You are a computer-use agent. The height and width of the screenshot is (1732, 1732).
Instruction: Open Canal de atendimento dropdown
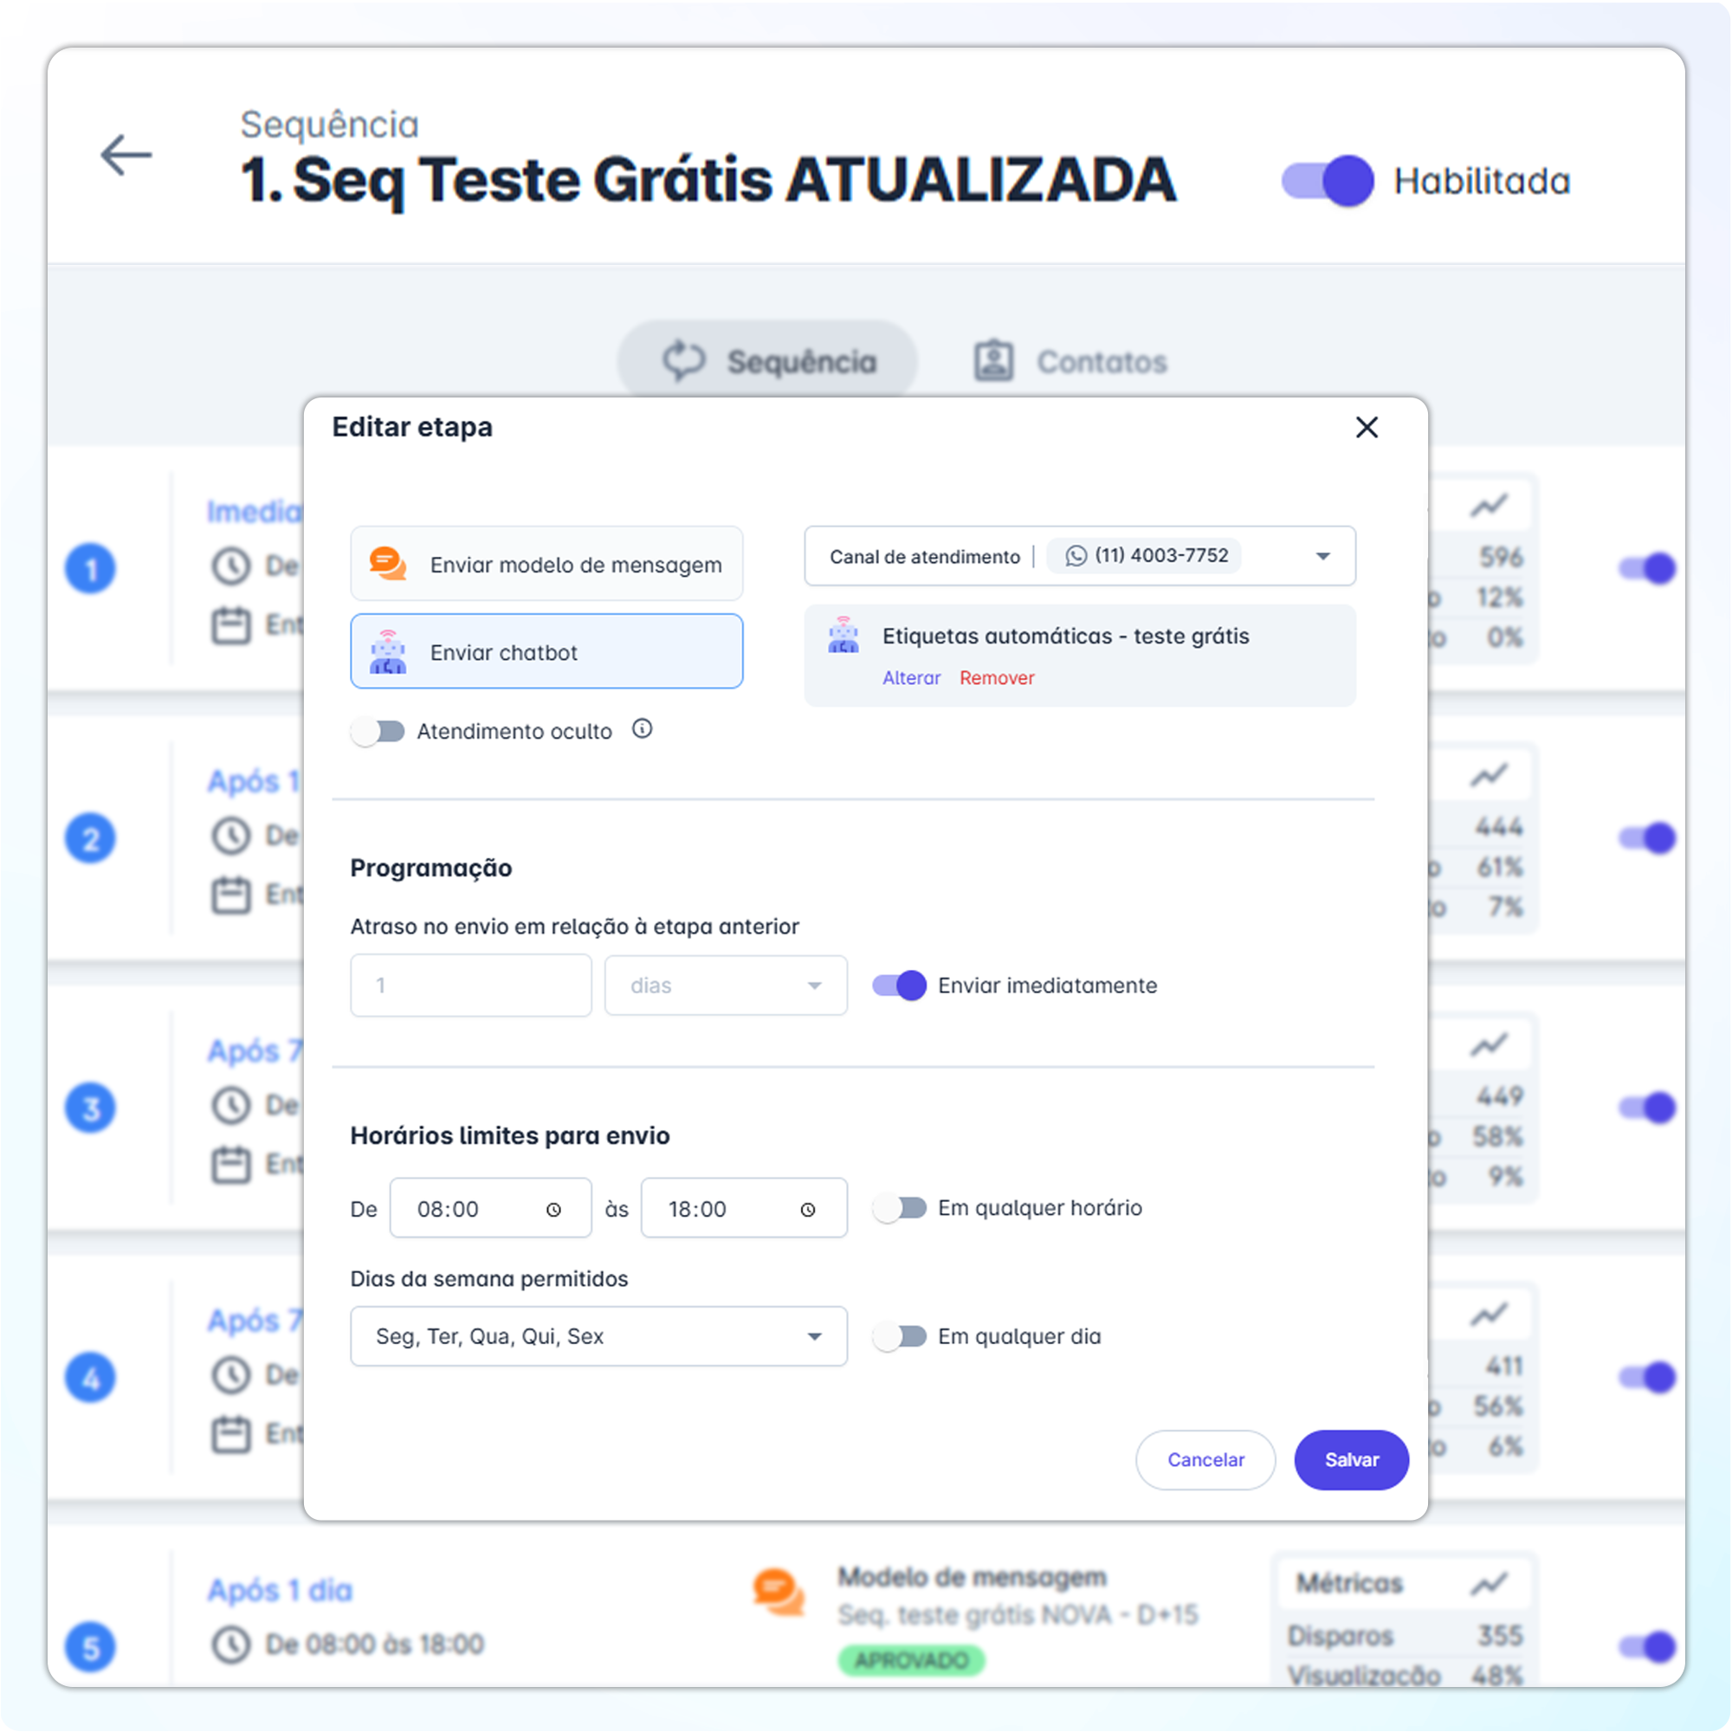[x=1322, y=556]
